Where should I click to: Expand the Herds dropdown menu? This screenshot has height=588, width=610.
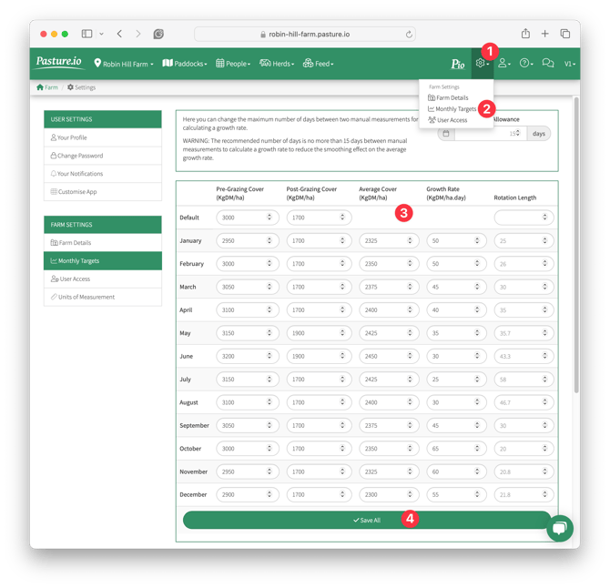point(278,64)
